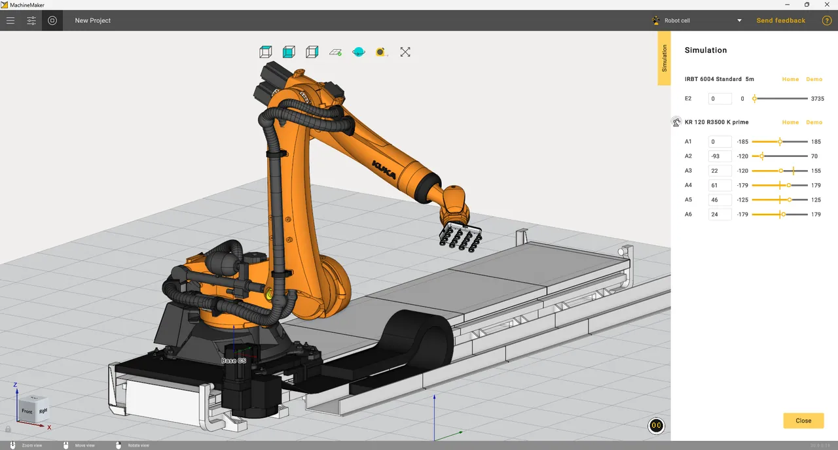Viewport: 838px width, 450px height.
Task: Click the A1 axis slider
Action: coord(780,141)
